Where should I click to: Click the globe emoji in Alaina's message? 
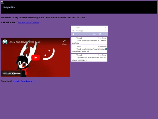pos(106,49)
